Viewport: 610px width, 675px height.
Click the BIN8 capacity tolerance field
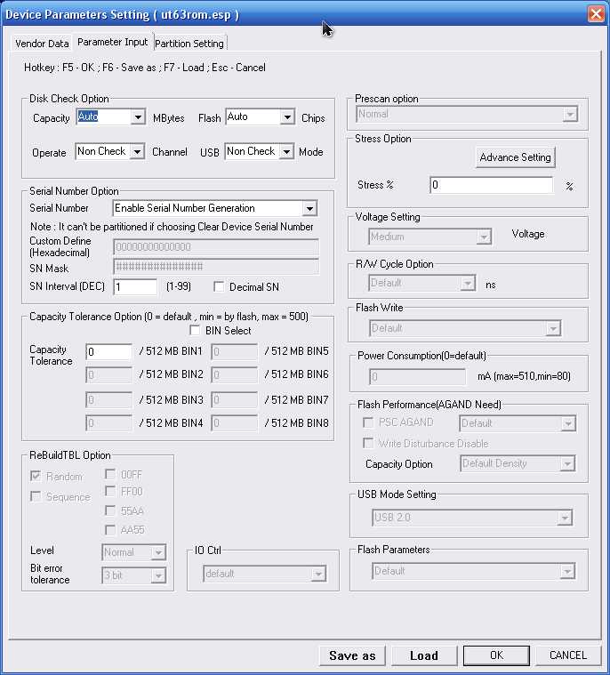(234, 423)
